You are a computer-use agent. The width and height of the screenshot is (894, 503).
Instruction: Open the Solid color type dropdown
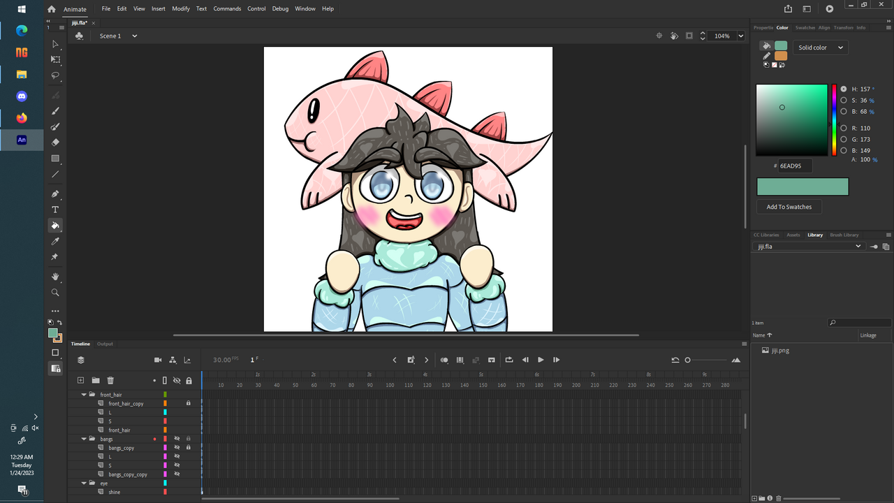(x=820, y=48)
